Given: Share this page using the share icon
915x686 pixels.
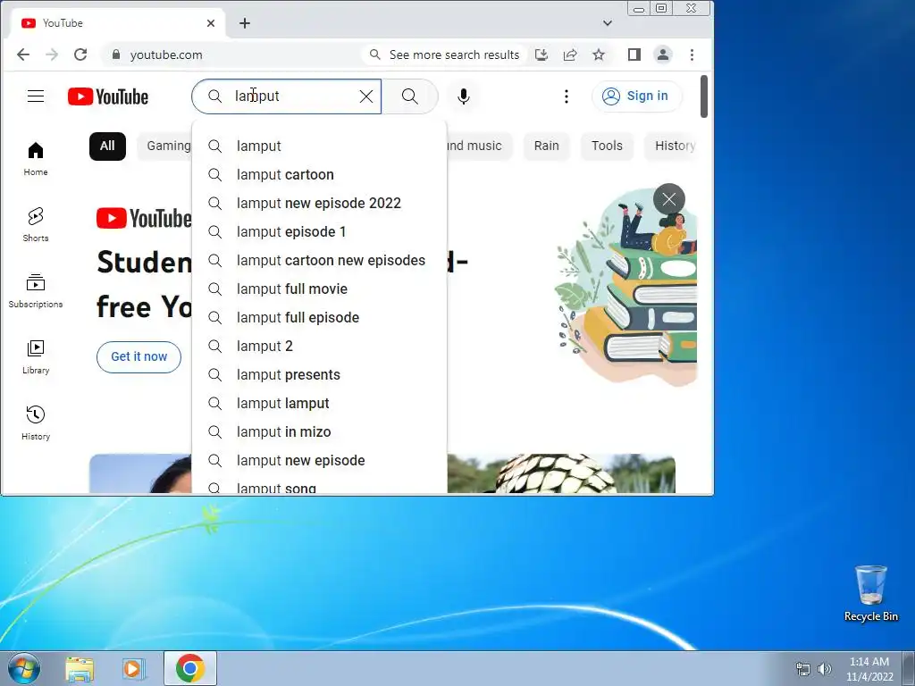Looking at the screenshot, I should [570, 54].
